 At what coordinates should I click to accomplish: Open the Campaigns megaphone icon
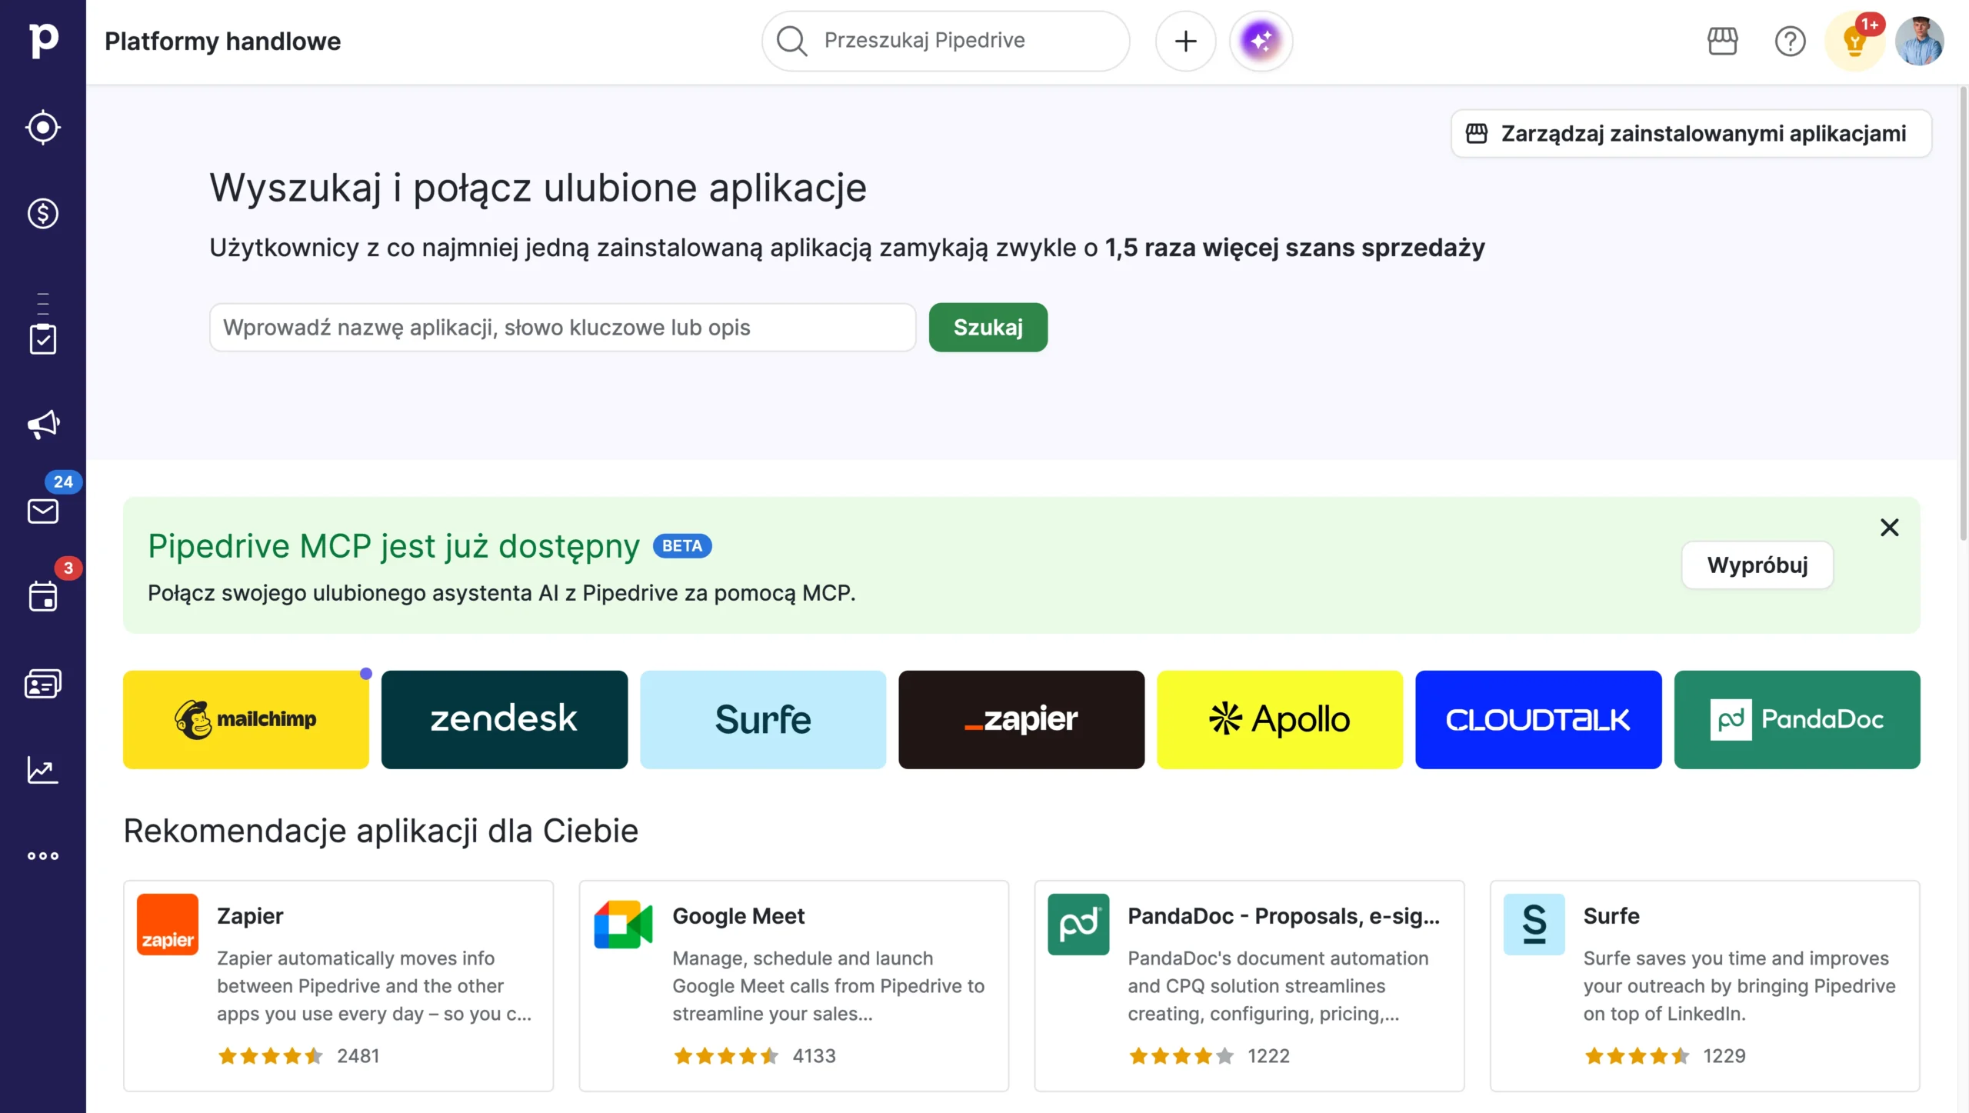click(43, 425)
